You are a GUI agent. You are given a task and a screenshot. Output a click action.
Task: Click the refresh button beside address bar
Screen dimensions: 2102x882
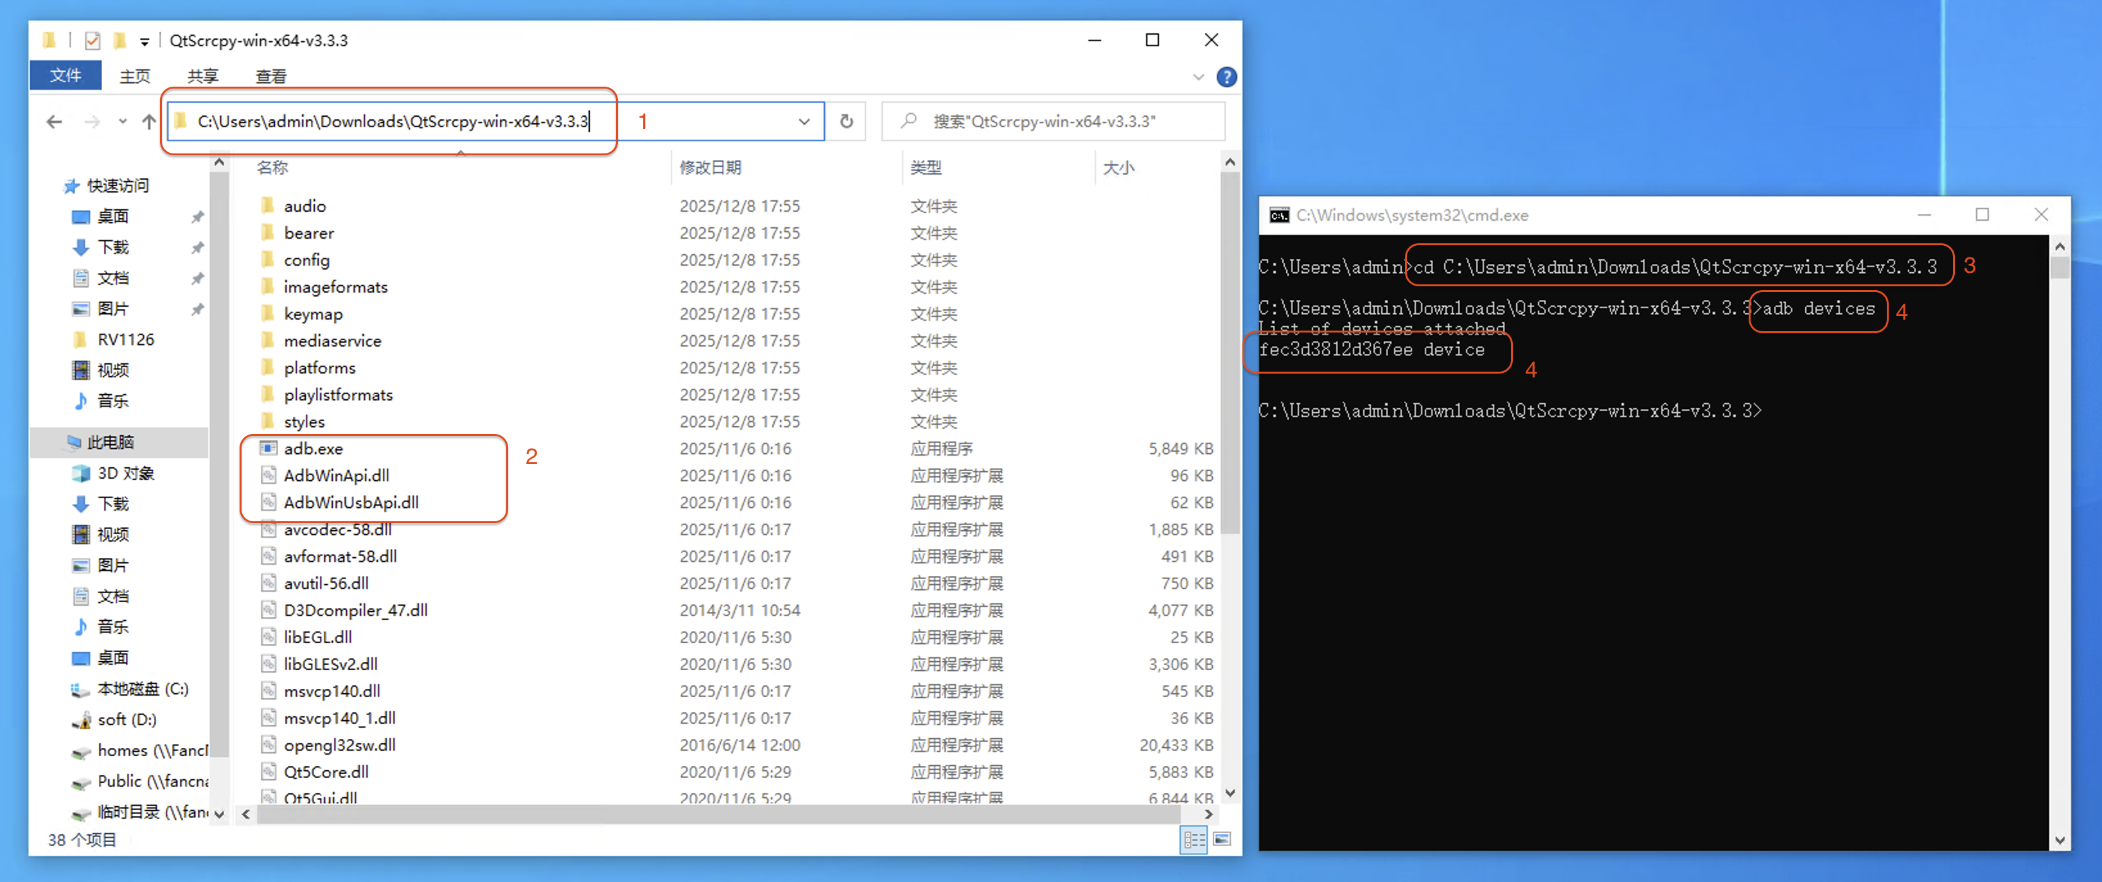click(x=846, y=121)
